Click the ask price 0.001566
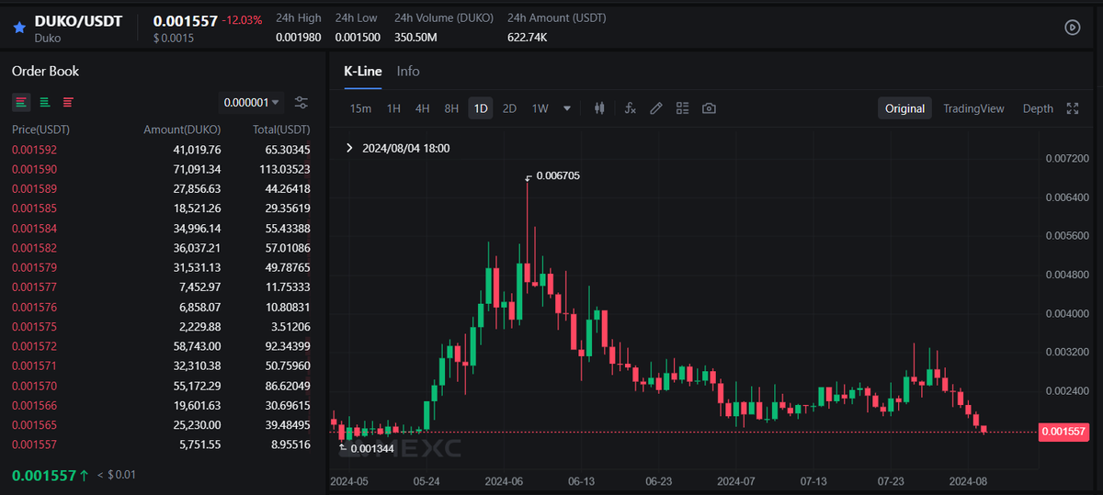 [x=34, y=406]
